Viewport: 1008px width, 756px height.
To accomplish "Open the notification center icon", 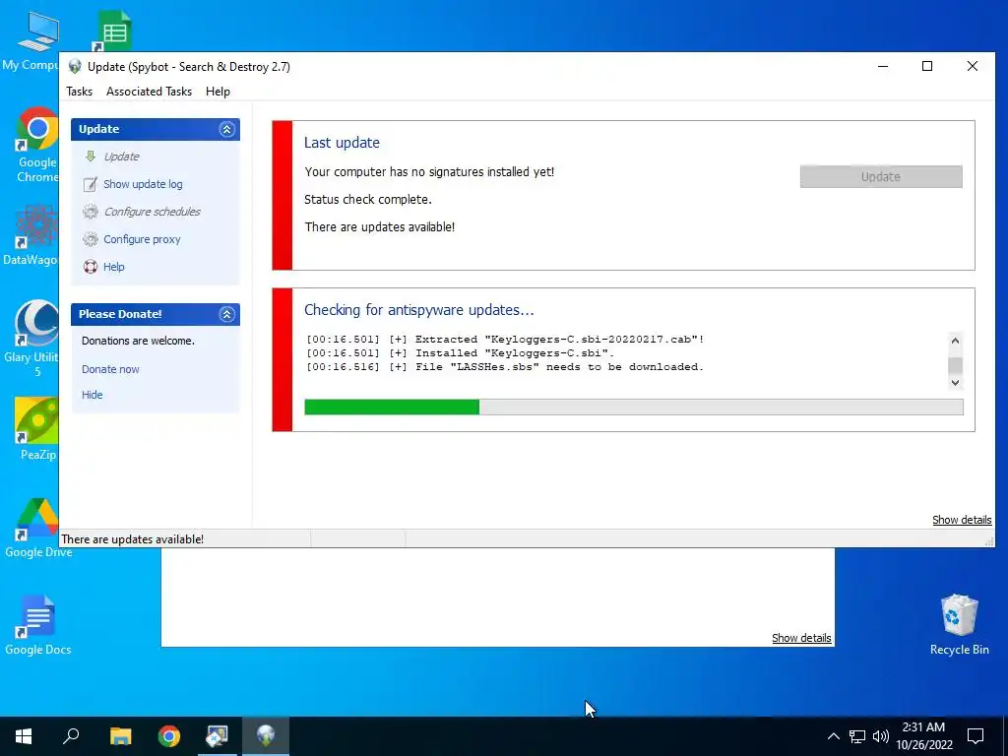I will tap(976, 736).
